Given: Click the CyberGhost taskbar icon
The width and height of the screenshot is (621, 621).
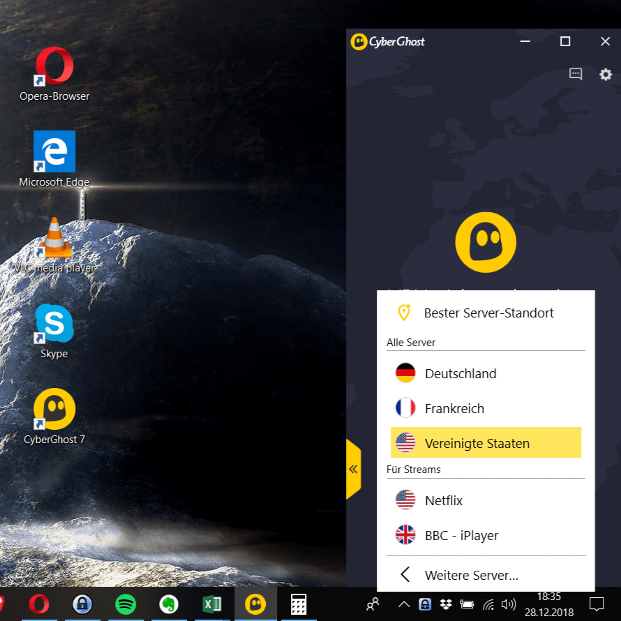Looking at the screenshot, I should coord(255,605).
